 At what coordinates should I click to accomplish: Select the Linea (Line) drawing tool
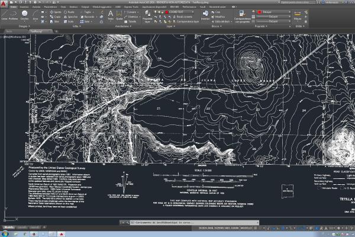(x=5, y=15)
